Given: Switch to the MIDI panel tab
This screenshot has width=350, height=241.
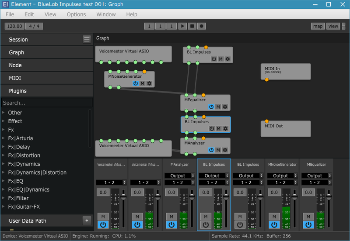Looking at the screenshot, I should click(x=47, y=78).
